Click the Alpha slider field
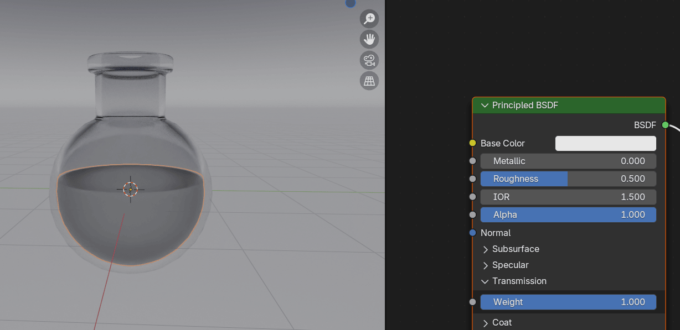 (x=568, y=214)
